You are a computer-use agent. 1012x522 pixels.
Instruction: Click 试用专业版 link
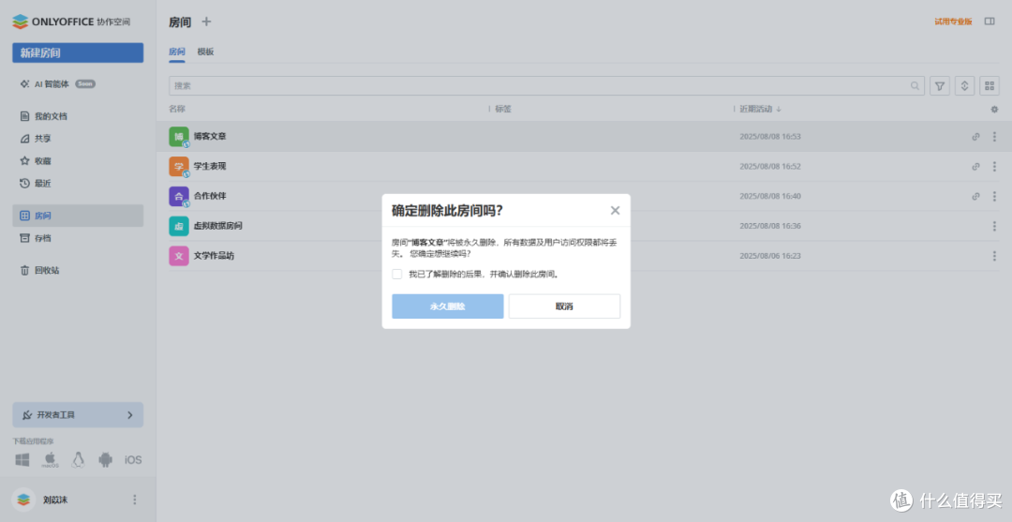point(953,22)
